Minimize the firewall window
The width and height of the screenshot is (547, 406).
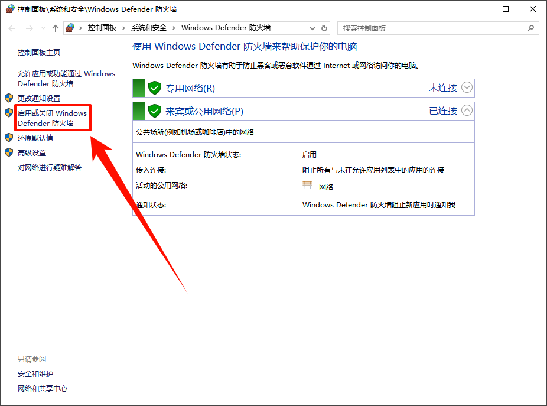479,9
